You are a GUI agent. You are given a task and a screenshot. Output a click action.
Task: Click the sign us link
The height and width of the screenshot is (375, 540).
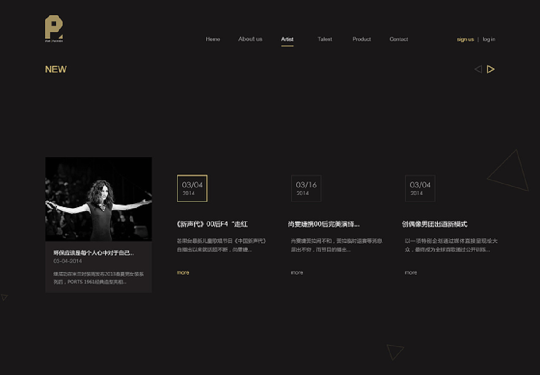pos(465,40)
